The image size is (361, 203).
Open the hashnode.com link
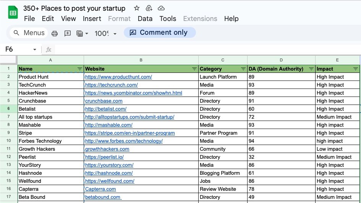coord(109,173)
